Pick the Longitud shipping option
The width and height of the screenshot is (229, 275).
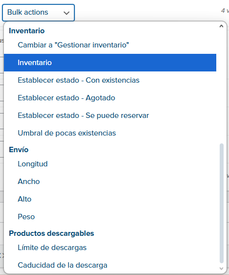(110, 164)
